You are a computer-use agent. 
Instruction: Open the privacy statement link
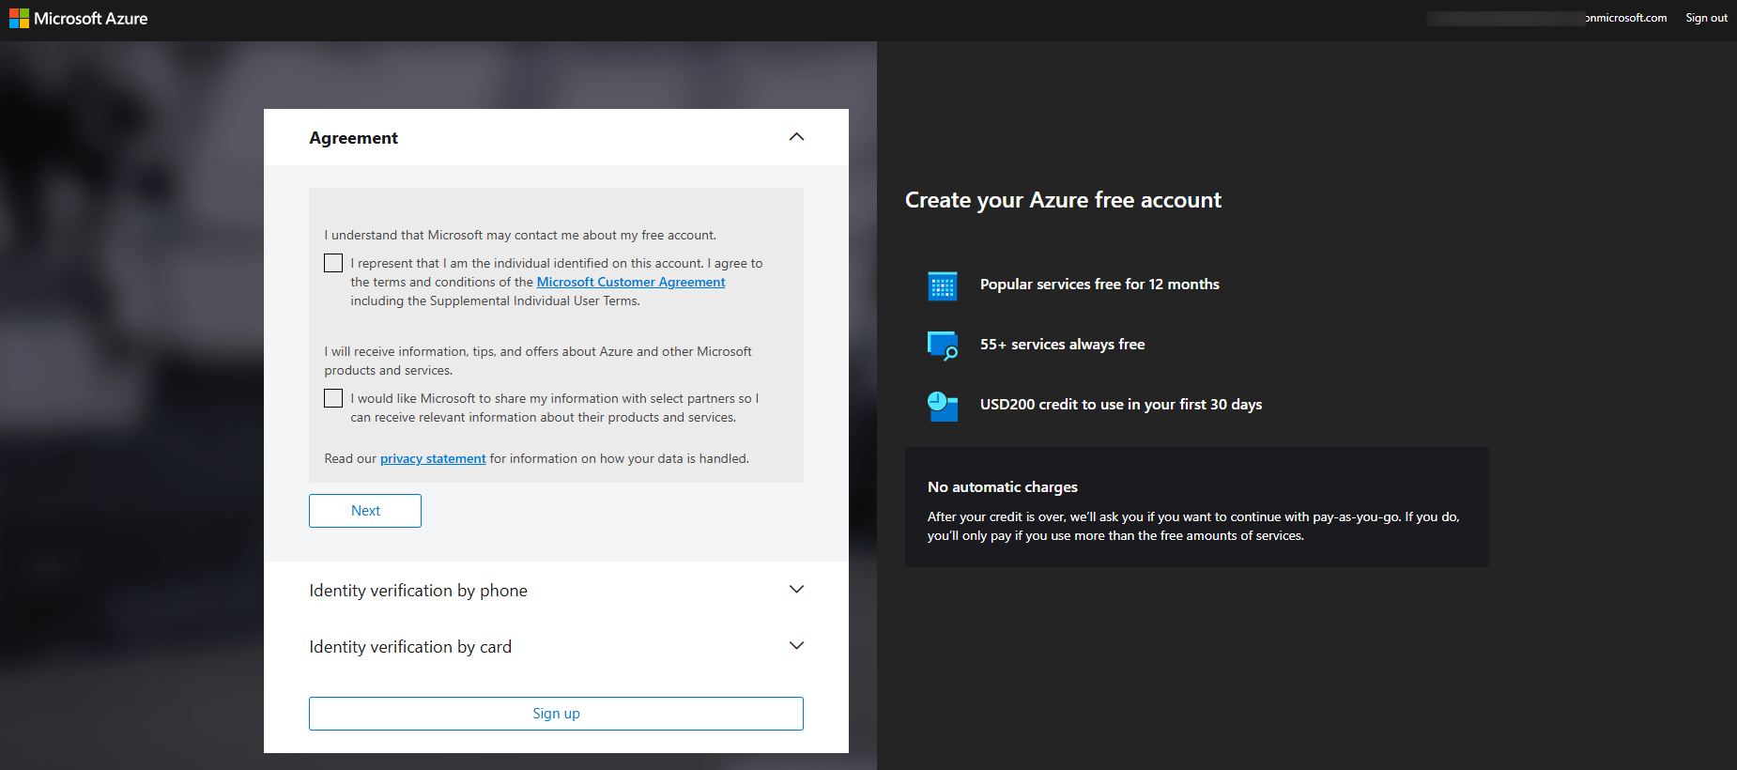coord(433,458)
